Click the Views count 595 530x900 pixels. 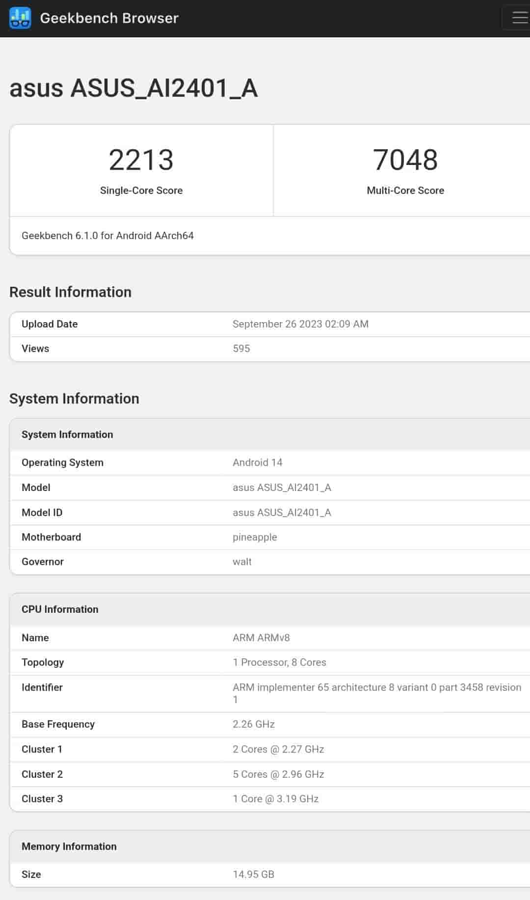pos(241,349)
